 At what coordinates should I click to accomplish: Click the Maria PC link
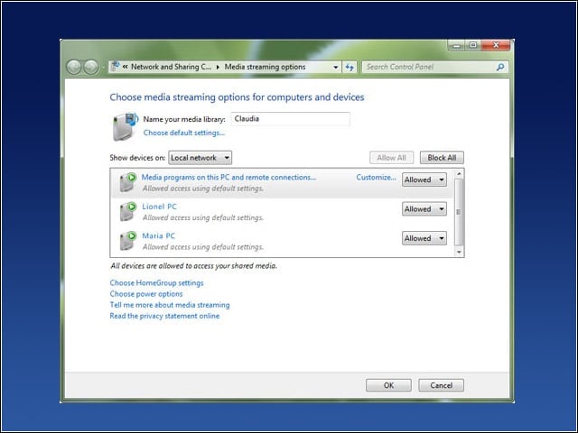point(159,235)
